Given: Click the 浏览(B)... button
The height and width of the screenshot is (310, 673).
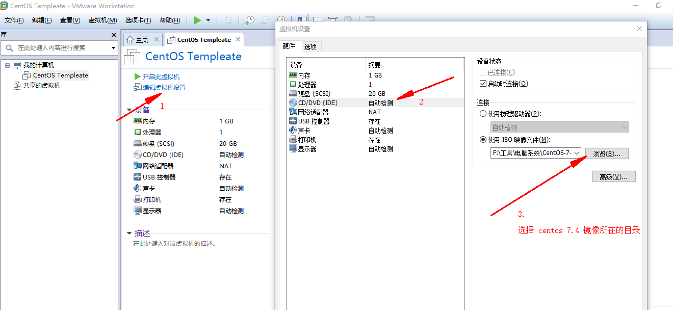Looking at the screenshot, I should (607, 153).
